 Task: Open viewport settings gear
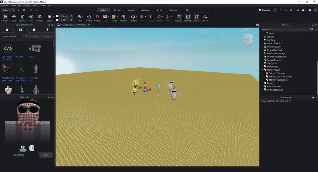coord(257,25)
